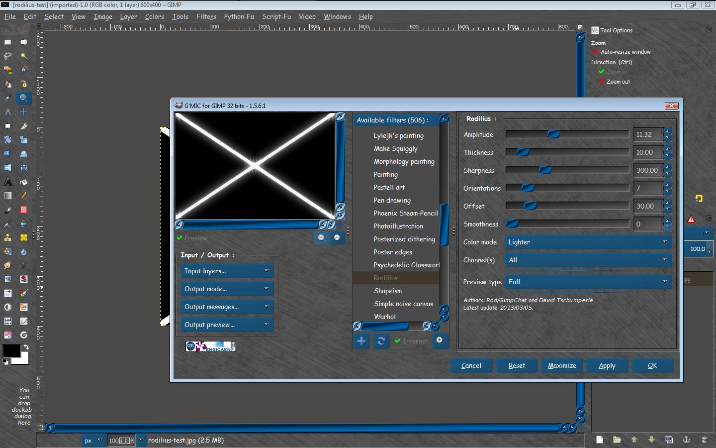Confirm the G'MIC dialog with OK
Viewport: 716px width, 448px height.
click(x=652, y=366)
